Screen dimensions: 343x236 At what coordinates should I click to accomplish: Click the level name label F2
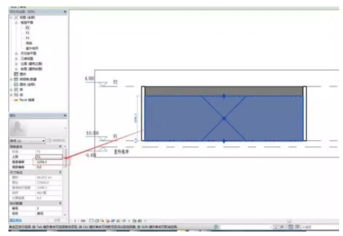[x=115, y=82]
